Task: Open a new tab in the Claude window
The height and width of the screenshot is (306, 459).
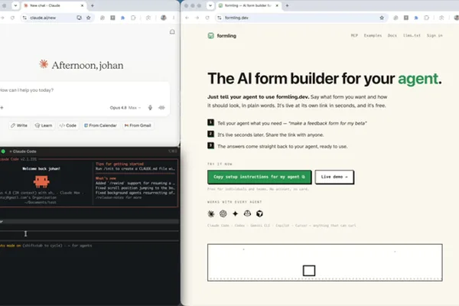Action: click(x=93, y=5)
